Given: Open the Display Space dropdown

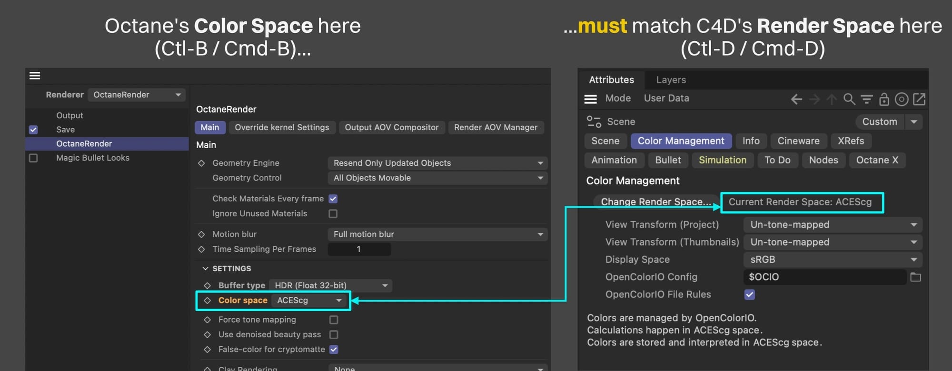Looking at the screenshot, I should pos(833,260).
